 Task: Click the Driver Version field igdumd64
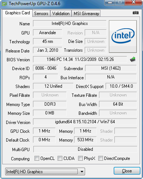(85, 122)
